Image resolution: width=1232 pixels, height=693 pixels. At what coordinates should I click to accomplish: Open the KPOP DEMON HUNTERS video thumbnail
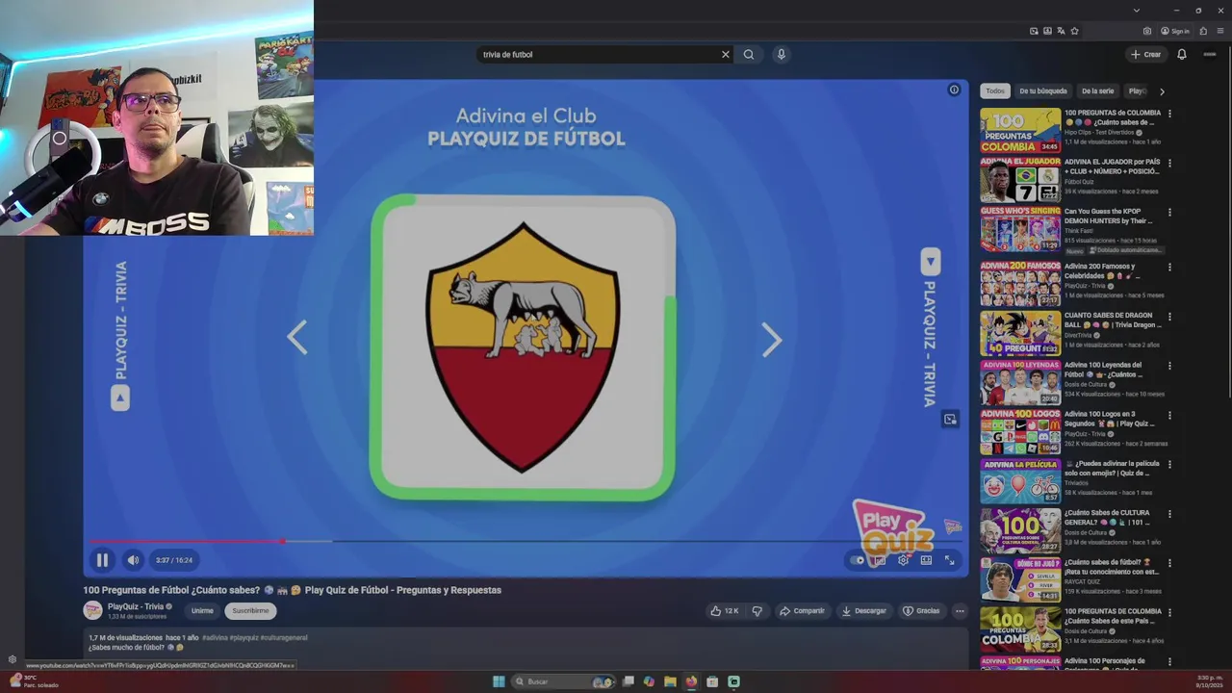click(1020, 229)
